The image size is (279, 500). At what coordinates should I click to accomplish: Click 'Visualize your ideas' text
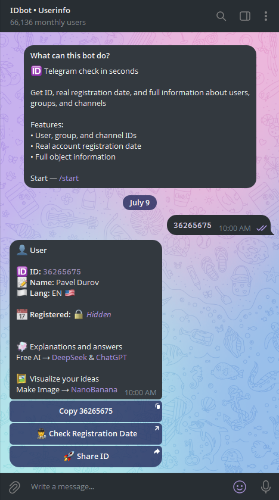tap(64, 379)
